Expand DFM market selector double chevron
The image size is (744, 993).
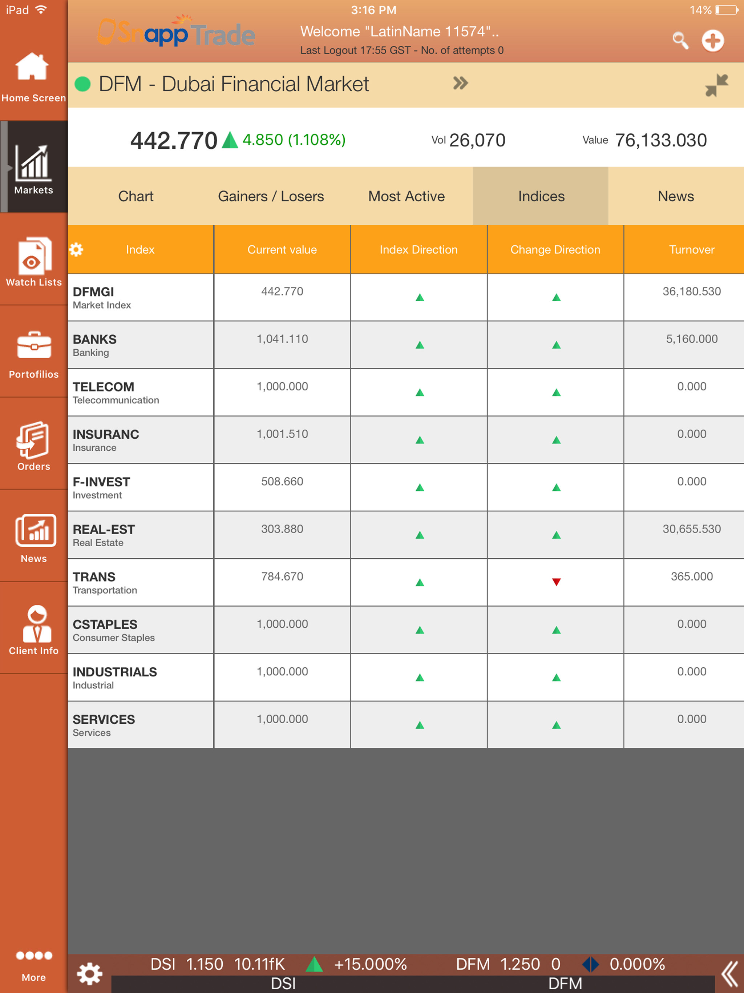coord(460,84)
